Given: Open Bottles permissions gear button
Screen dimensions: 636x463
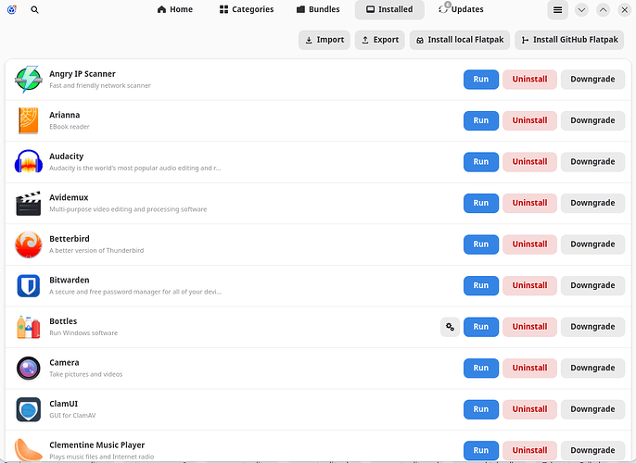Looking at the screenshot, I should 450,327.
